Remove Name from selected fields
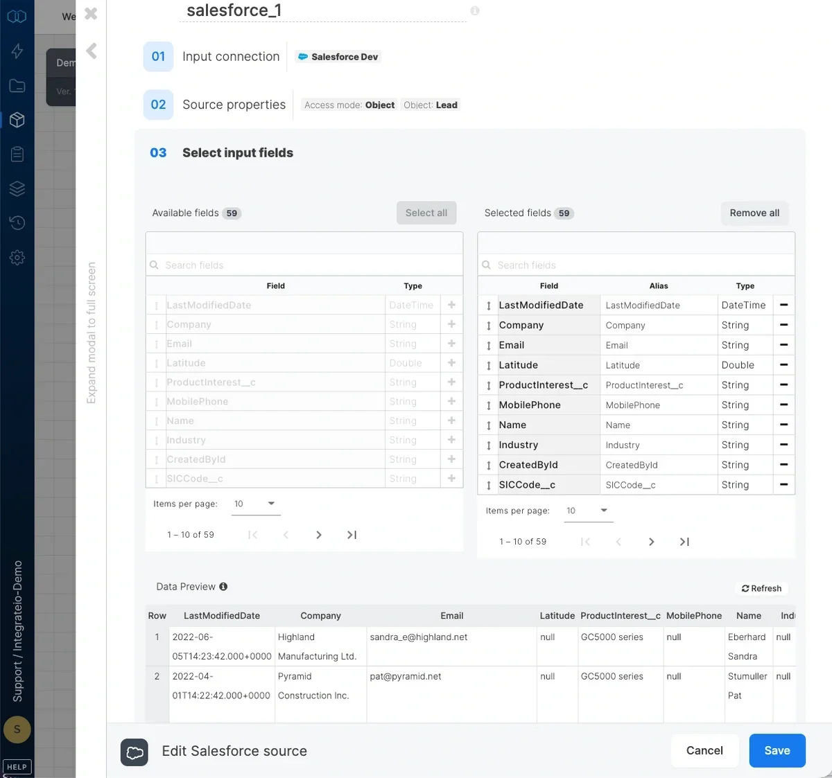 (x=783, y=425)
